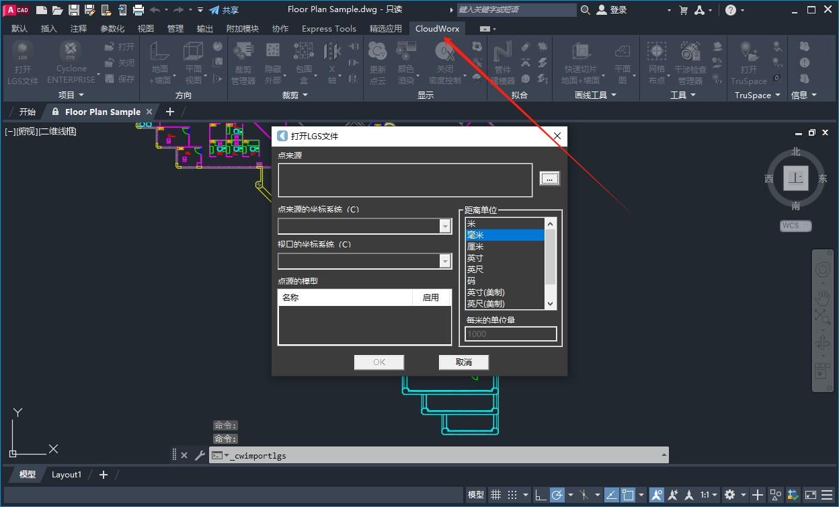Open the Autodesk App Store cart icon
Image resolution: width=839 pixels, height=507 pixels.
[684, 10]
